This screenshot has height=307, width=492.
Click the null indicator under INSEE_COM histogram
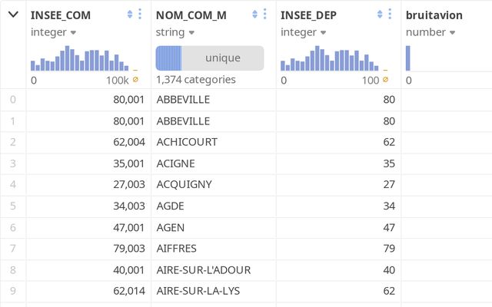[x=136, y=79]
